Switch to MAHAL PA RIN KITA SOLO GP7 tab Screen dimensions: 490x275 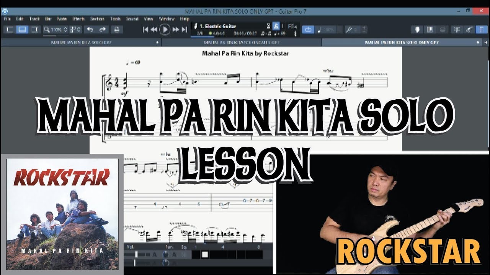click(82, 42)
